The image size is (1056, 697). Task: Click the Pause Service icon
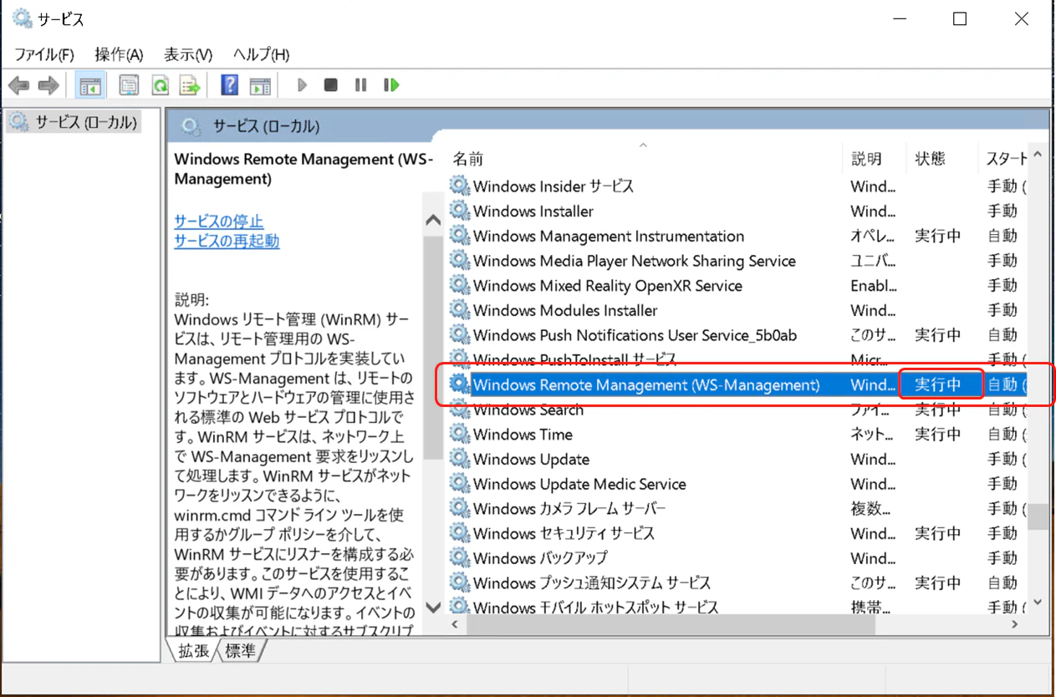pos(360,85)
